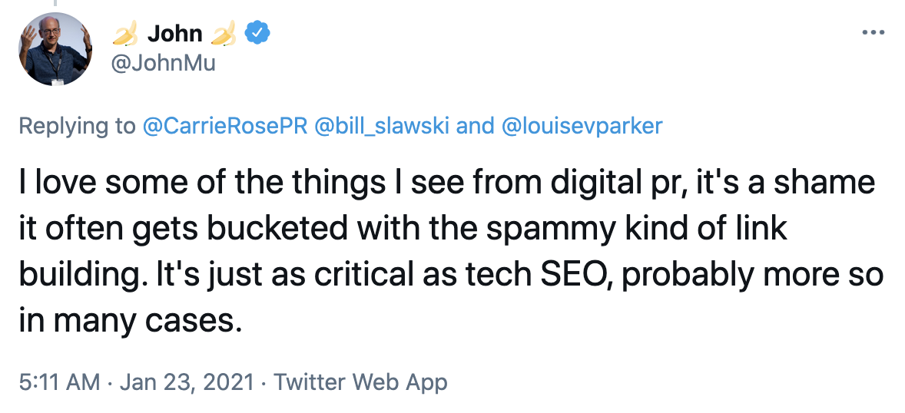This screenshot has width=905, height=413.
Task: Click the banana emoji after the name John
Action: [x=224, y=34]
